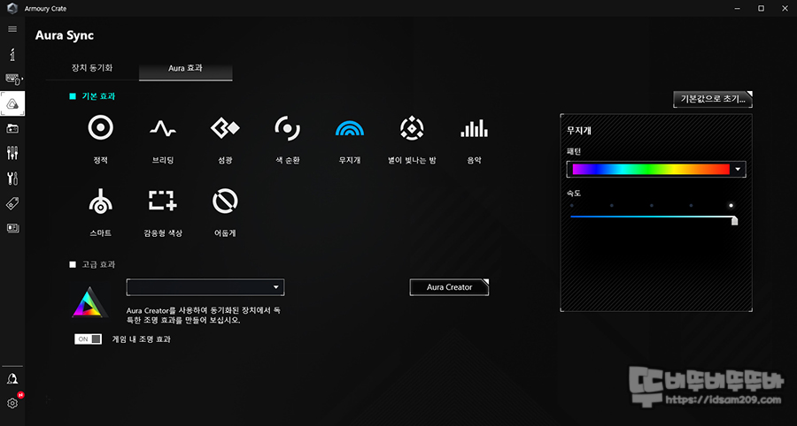Maximize the Armoury Crate window
The image size is (797, 426).
coord(761,8)
